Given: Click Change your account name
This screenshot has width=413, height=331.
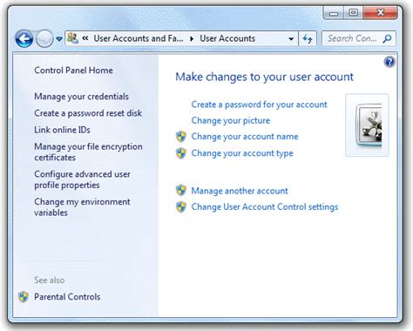Looking at the screenshot, I should (x=245, y=137).
